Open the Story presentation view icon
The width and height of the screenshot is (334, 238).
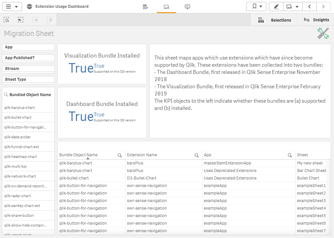[187, 7]
